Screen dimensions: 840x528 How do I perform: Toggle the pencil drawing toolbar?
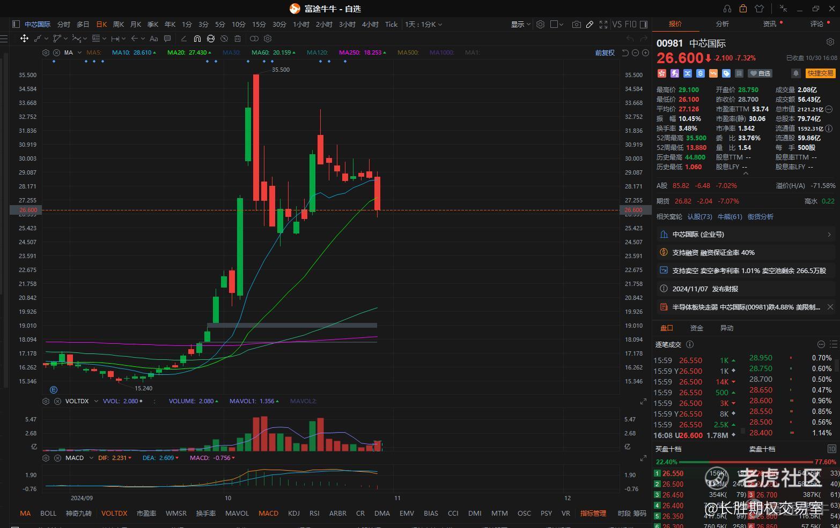pos(590,24)
